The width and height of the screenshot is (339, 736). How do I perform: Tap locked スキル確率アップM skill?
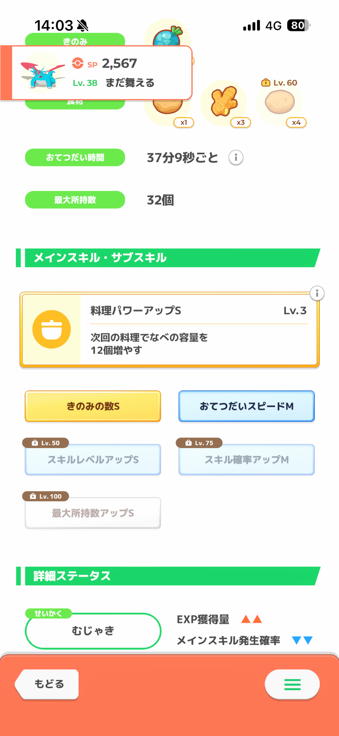(246, 460)
